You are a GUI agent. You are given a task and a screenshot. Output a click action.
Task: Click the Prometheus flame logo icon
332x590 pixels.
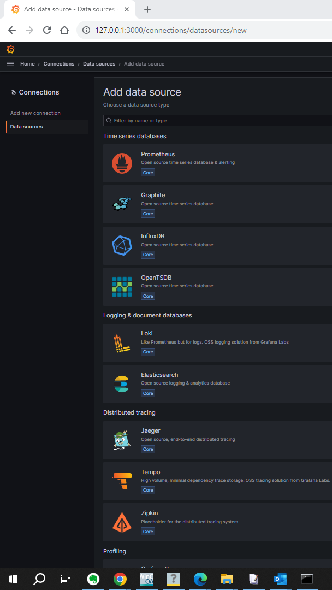[x=122, y=163]
